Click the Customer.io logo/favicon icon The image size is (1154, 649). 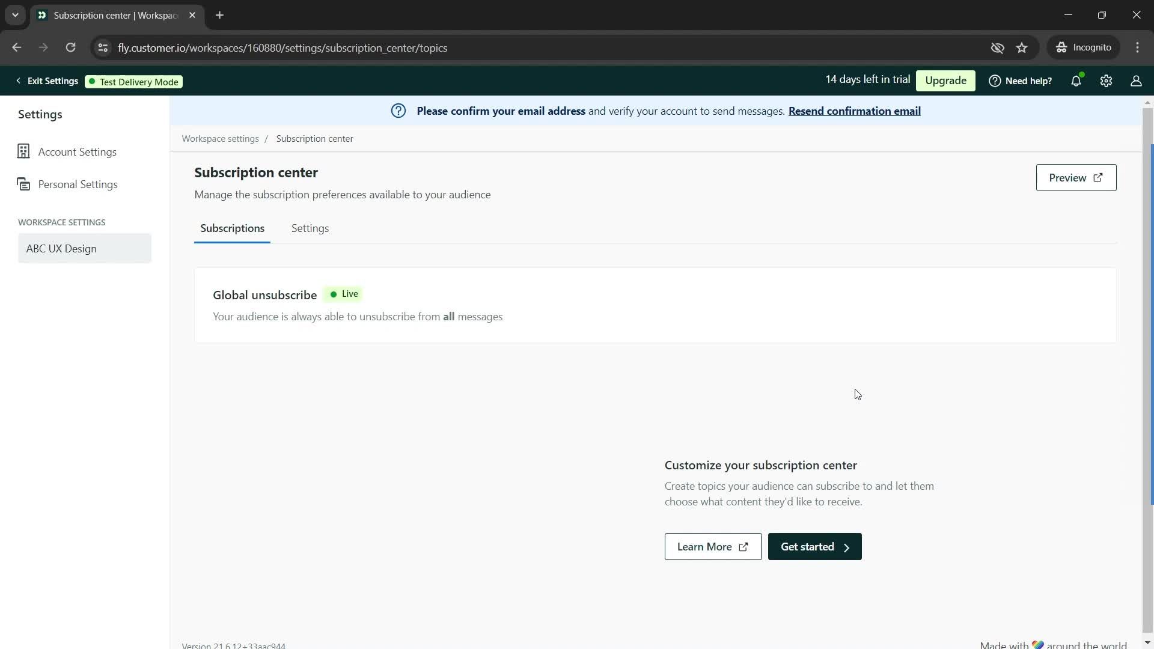pyautogui.click(x=43, y=15)
